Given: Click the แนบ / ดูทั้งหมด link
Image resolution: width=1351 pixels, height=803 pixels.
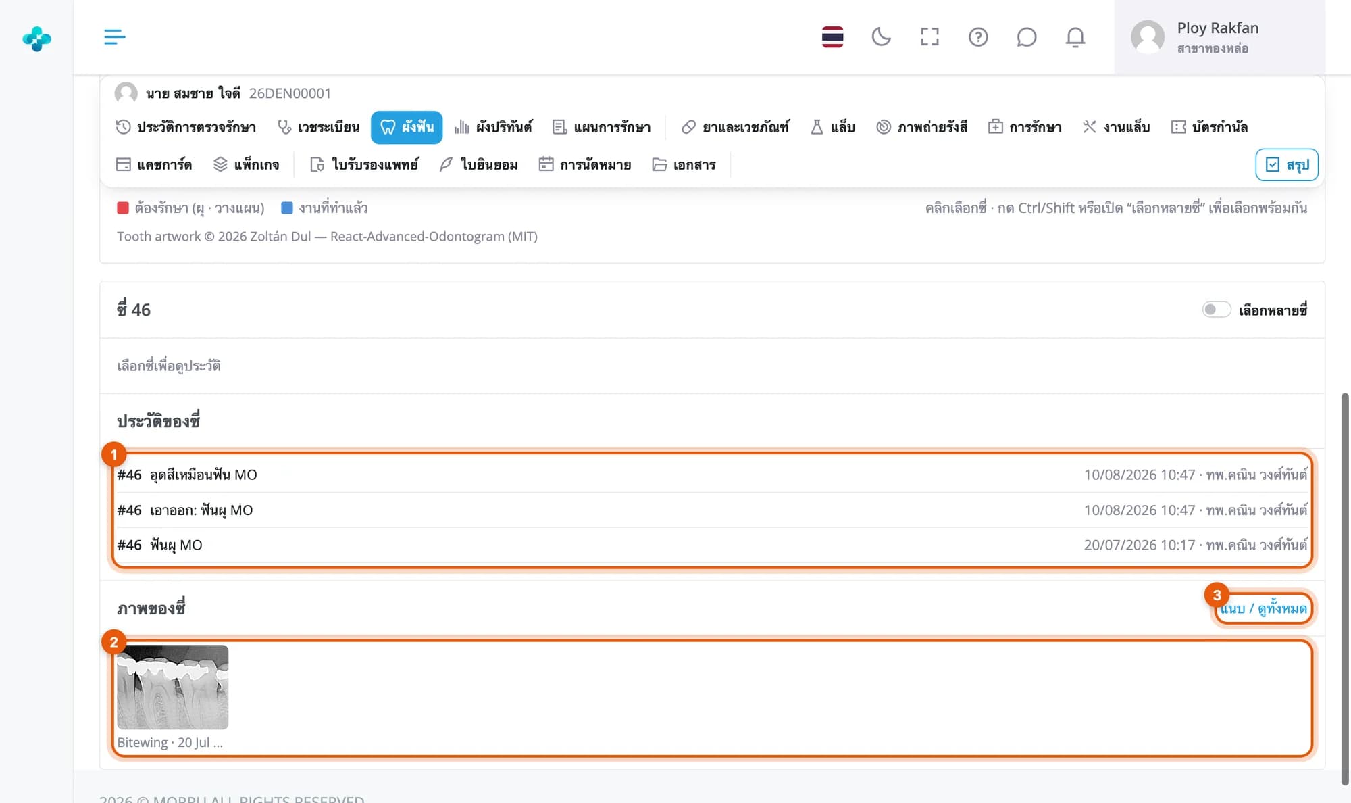Looking at the screenshot, I should click(1263, 608).
